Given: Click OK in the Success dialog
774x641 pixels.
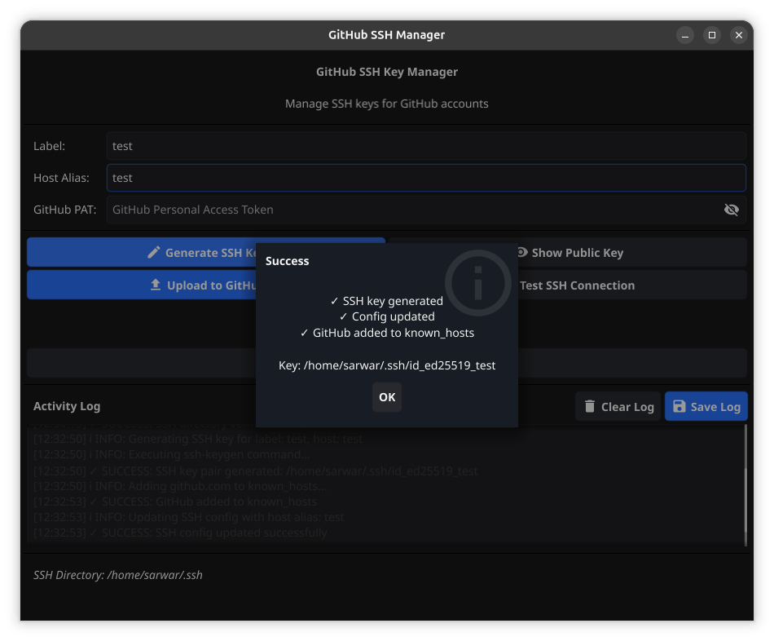Looking at the screenshot, I should point(386,397).
